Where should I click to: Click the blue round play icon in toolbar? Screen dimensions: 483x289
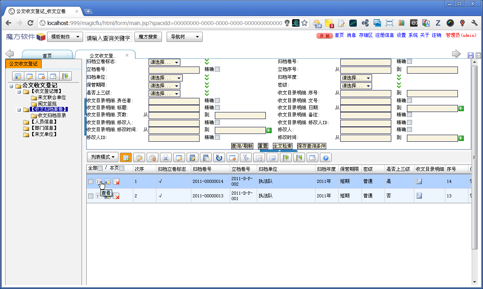pos(326,157)
